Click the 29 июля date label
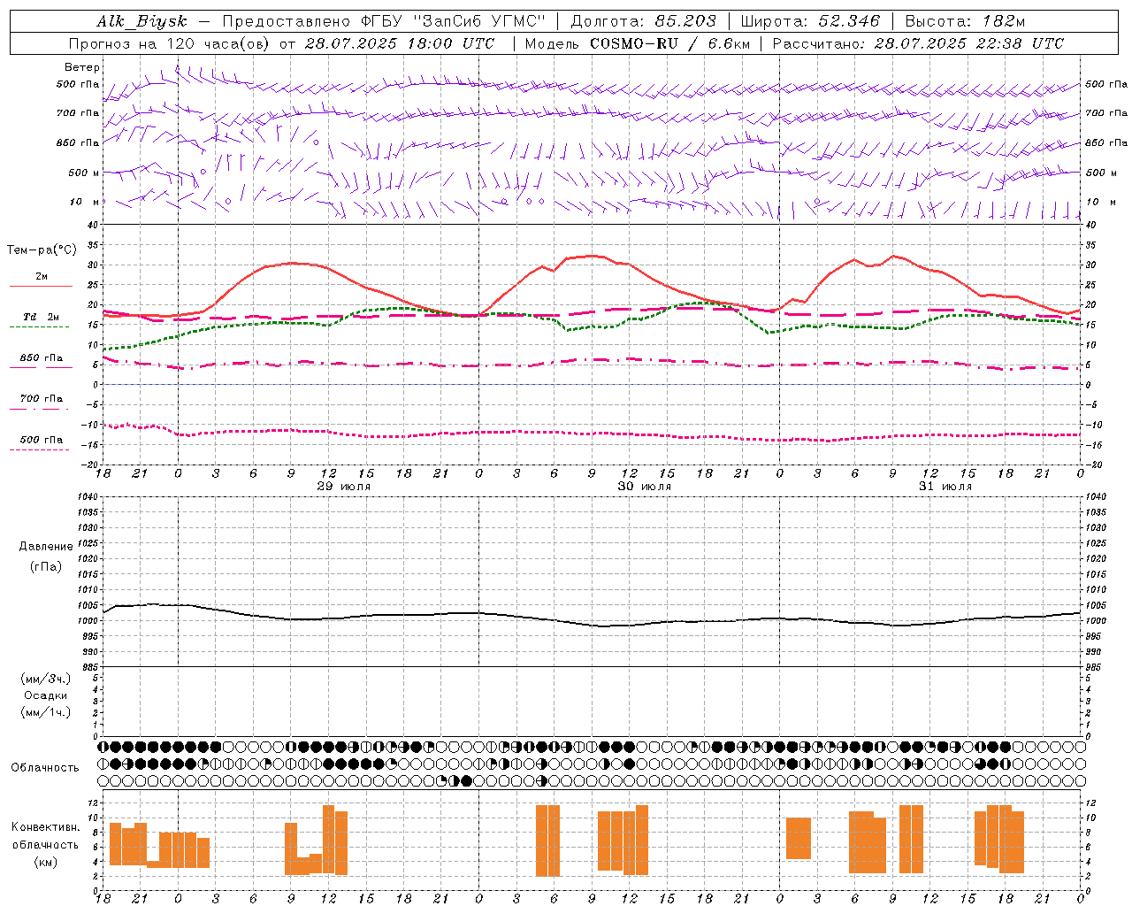 click(x=344, y=486)
